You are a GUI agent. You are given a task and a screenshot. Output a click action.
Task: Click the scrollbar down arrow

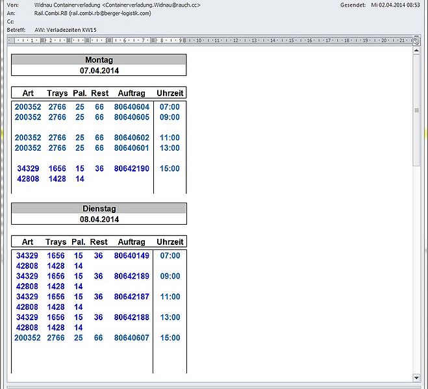pyautogui.click(x=416, y=378)
